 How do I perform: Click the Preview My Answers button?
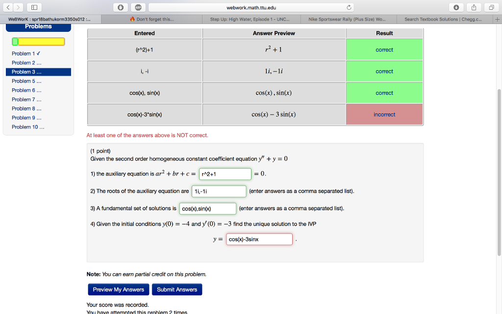(x=118, y=289)
